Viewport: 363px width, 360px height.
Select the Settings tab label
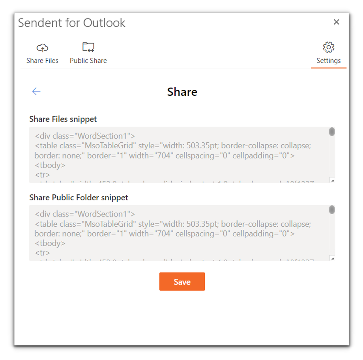(x=328, y=61)
